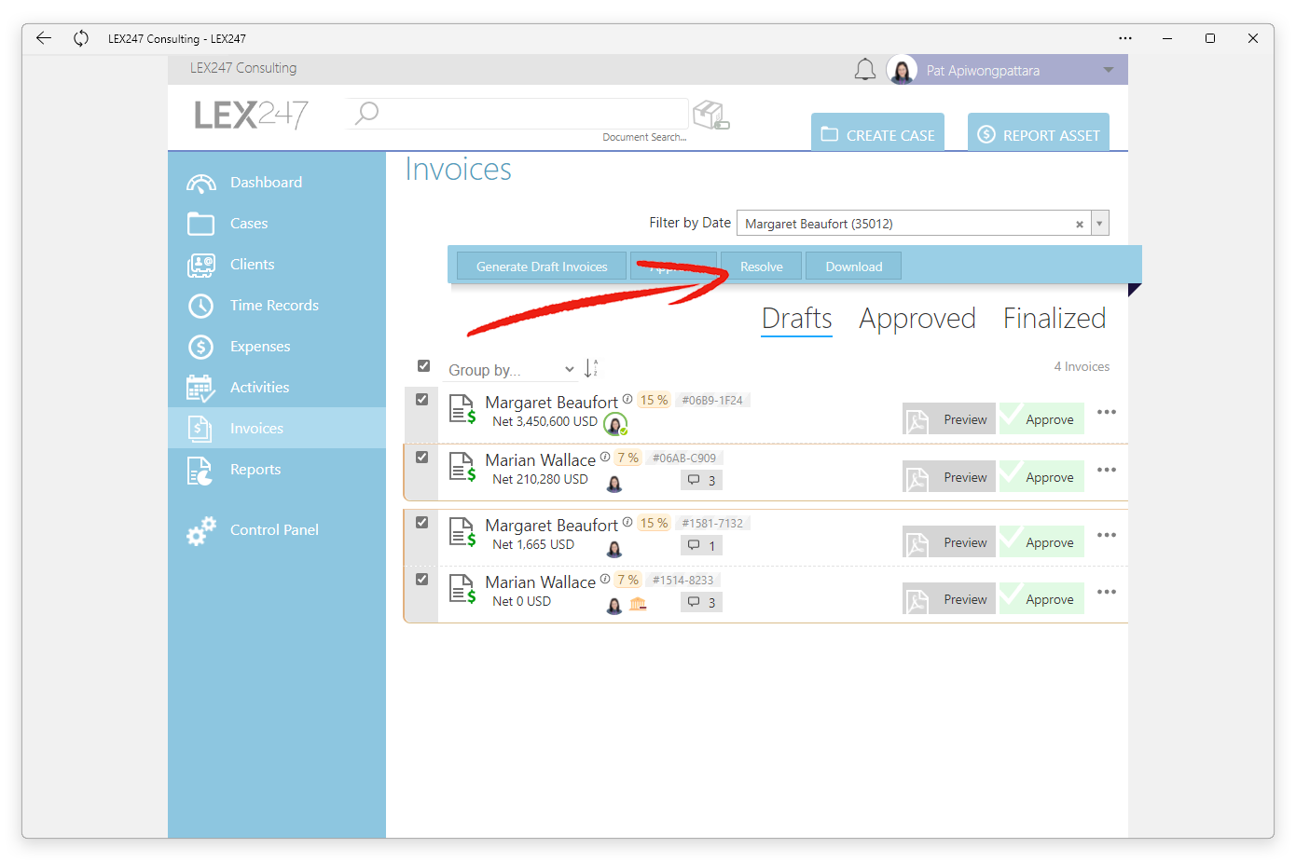Click the bank icon on invoice #1514-8233
1296x862 pixels.
click(x=638, y=604)
